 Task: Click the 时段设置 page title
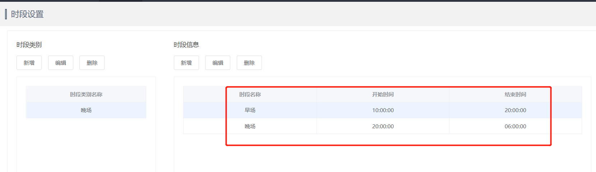(27, 14)
